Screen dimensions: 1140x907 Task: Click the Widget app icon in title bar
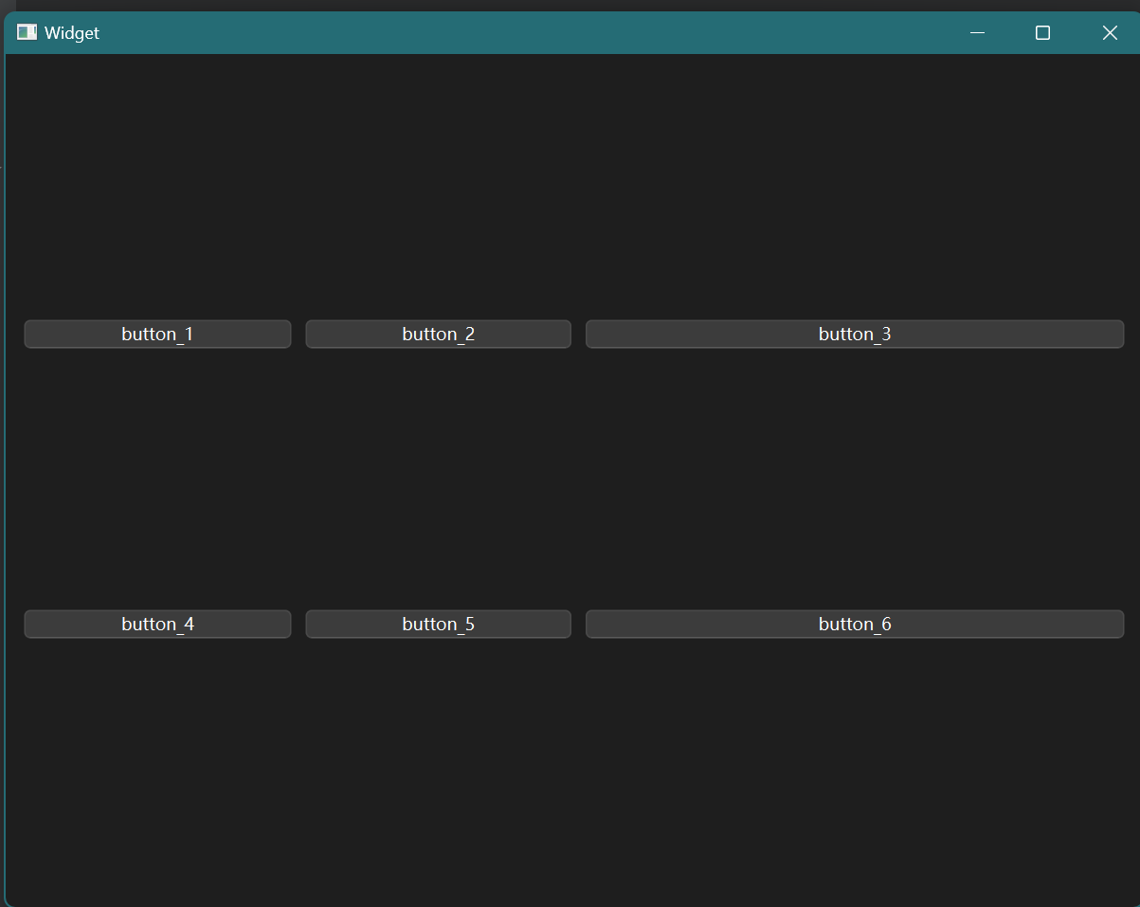pos(27,33)
